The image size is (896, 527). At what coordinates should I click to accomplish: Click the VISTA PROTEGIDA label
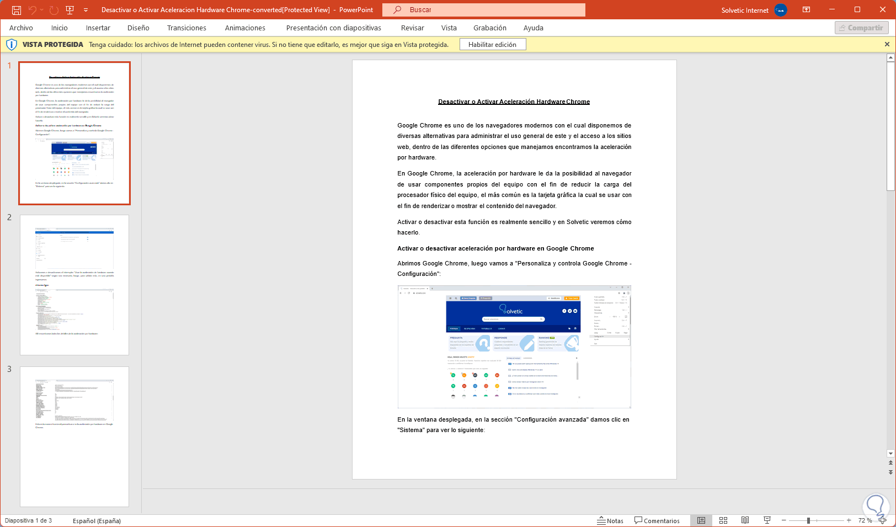click(53, 45)
